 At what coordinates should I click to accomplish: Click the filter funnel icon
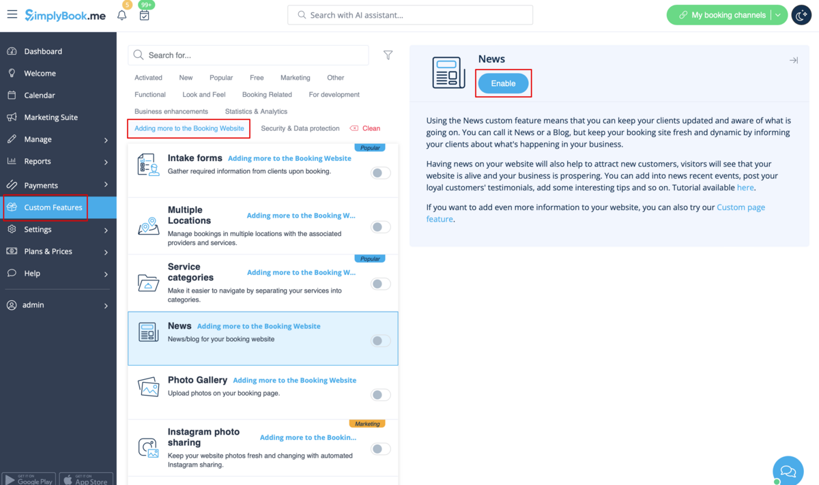click(x=388, y=55)
